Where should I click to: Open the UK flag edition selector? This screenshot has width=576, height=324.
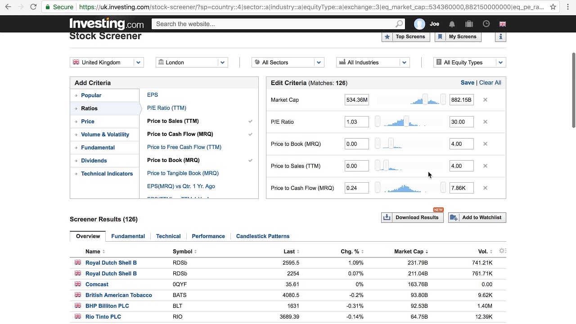[x=503, y=24]
